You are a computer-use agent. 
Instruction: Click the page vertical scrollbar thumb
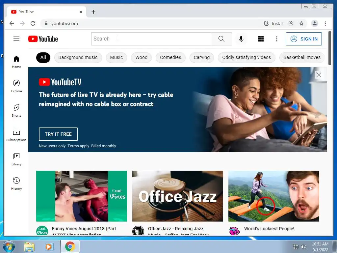click(330, 48)
